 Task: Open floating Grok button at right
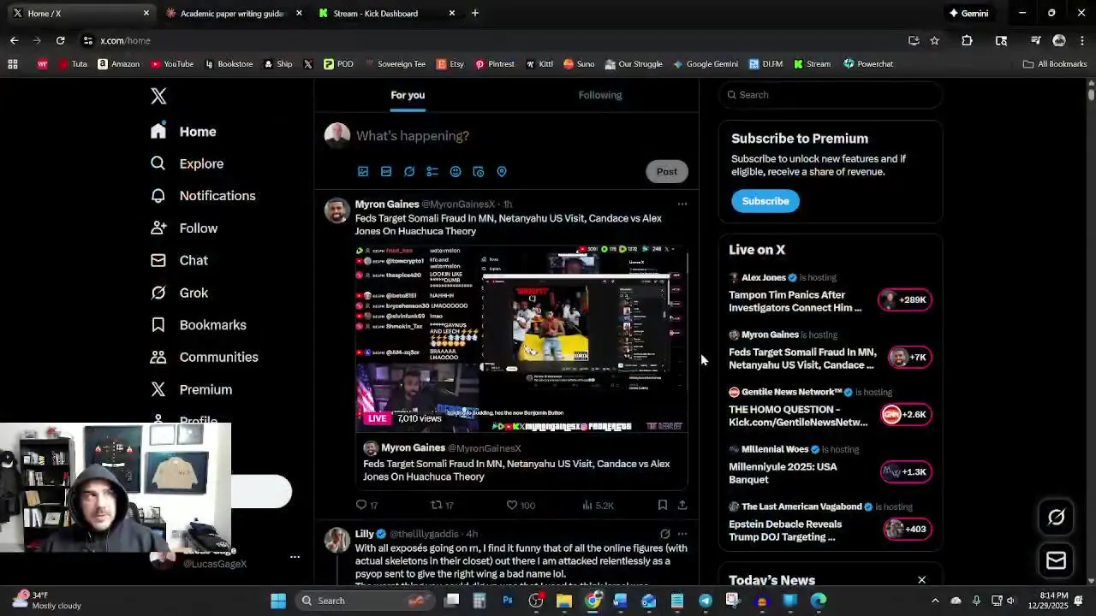(x=1056, y=517)
